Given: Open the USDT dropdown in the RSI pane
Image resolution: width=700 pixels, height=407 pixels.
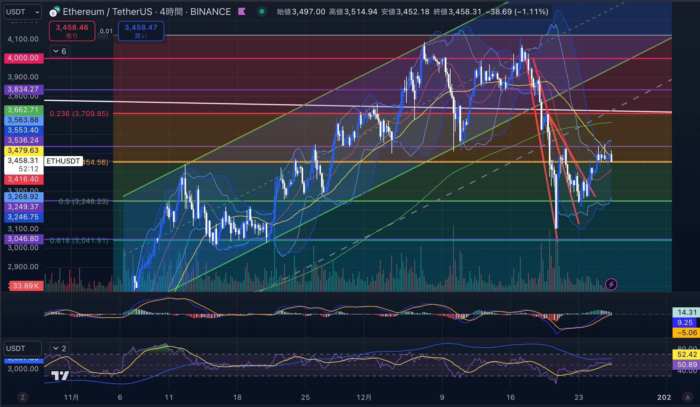Looking at the screenshot, I should coord(23,348).
